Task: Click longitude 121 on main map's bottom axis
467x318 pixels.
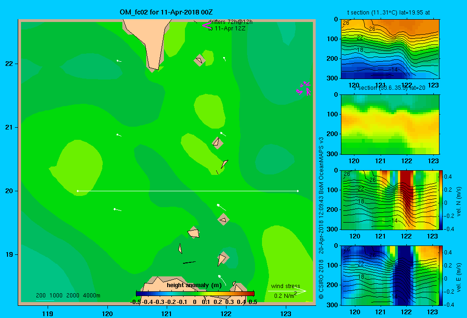Action: click(x=167, y=313)
